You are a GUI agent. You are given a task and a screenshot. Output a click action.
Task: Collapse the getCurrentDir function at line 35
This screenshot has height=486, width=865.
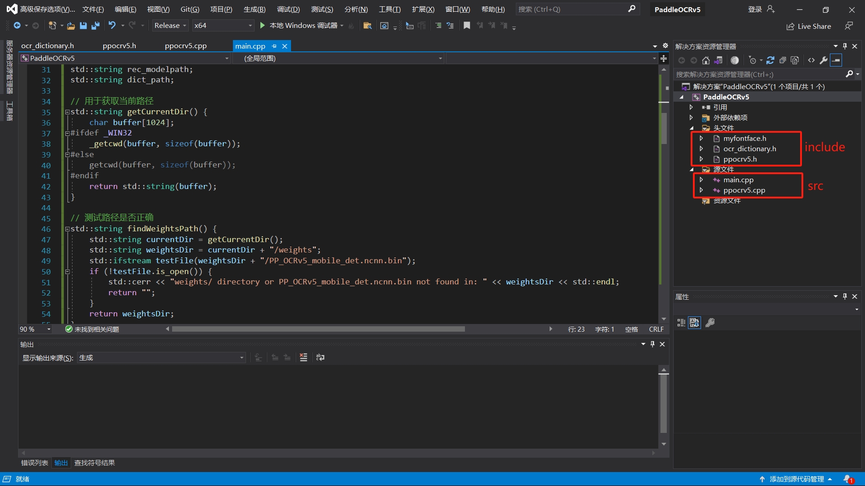pyautogui.click(x=67, y=112)
